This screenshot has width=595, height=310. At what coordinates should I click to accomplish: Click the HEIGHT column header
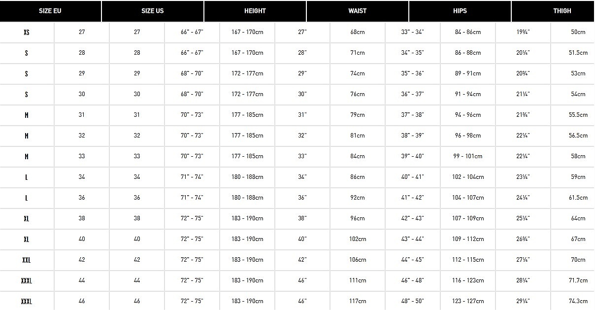pyautogui.click(x=255, y=11)
